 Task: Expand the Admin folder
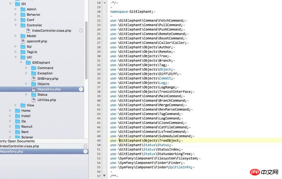tap(16, 9)
